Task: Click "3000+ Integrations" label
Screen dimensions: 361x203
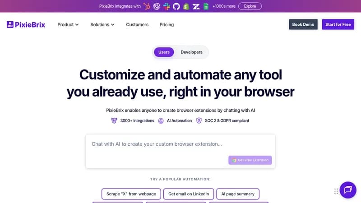Action: click(137, 120)
